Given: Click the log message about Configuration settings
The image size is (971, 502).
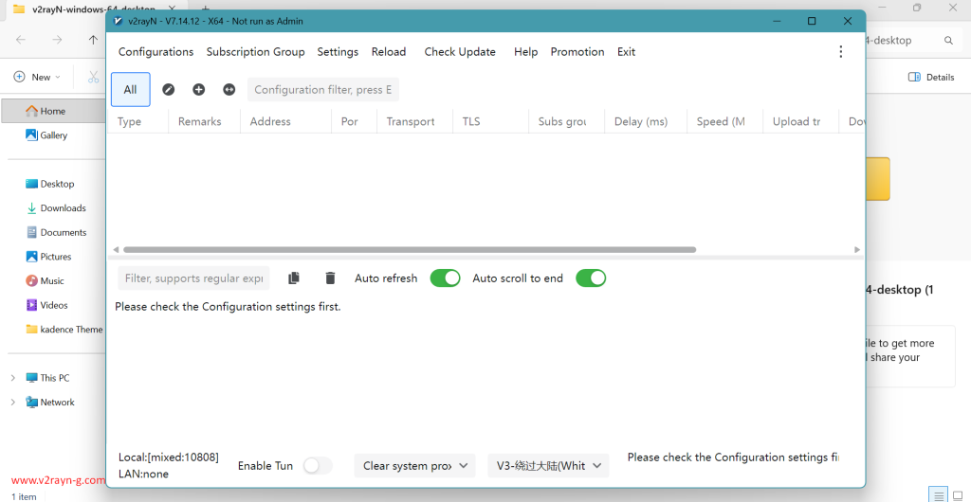Looking at the screenshot, I should coord(228,307).
